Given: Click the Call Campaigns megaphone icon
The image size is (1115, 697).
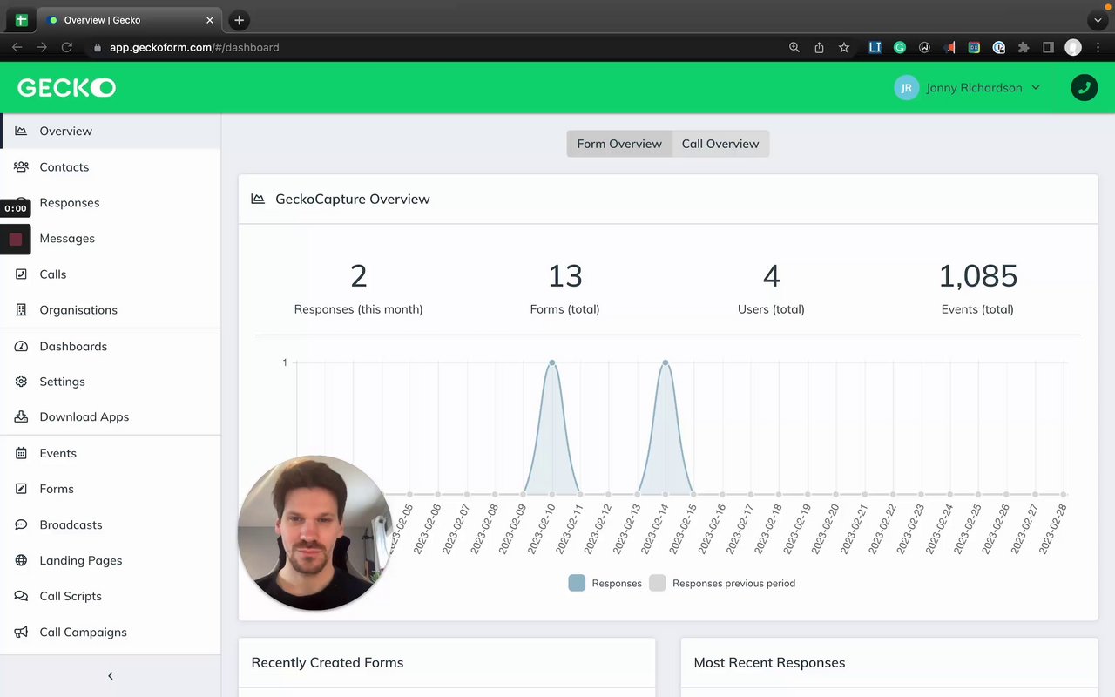Looking at the screenshot, I should (x=21, y=632).
